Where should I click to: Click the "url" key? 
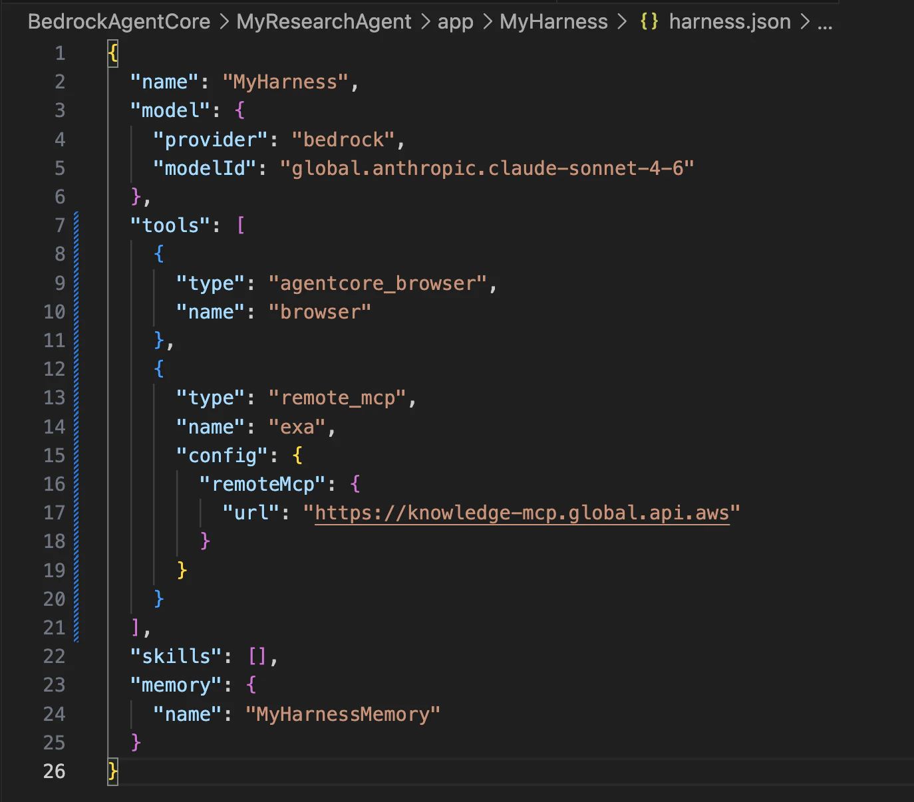click(x=251, y=513)
